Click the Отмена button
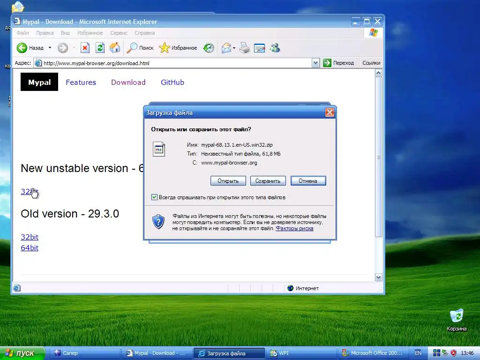Viewport: 480px width, 360px height. (308, 180)
